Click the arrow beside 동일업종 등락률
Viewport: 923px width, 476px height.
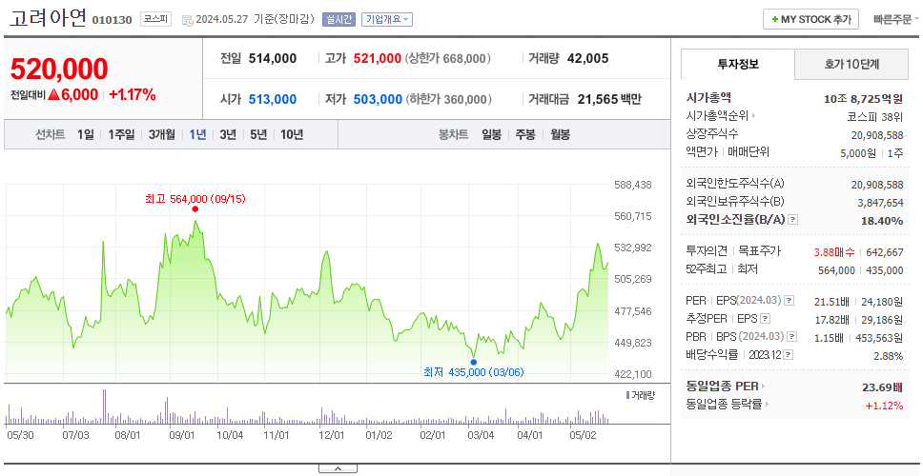767,405
